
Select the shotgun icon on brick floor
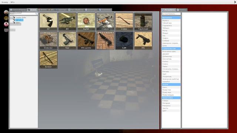pos(105,41)
